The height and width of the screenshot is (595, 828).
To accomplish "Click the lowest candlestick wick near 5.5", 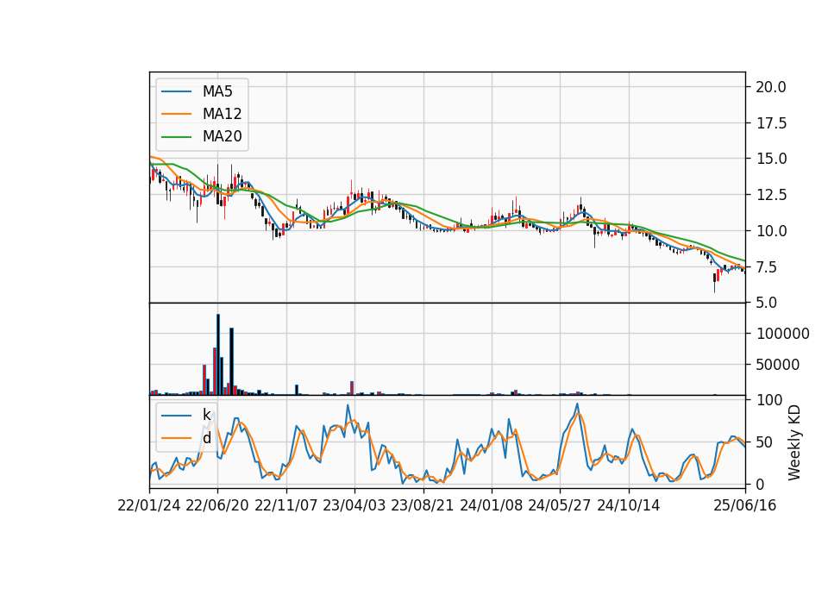I will click(714, 287).
